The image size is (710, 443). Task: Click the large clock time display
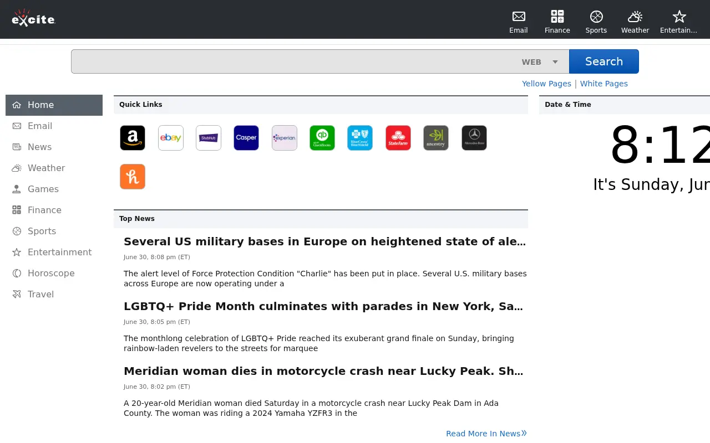[660, 145]
